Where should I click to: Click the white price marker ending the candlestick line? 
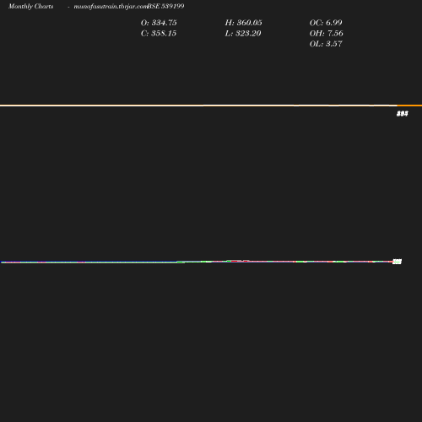pyautogui.click(x=397, y=262)
